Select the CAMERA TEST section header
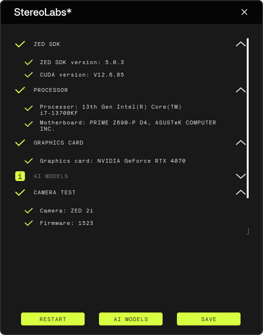The image size is (263, 335). [55, 192]
